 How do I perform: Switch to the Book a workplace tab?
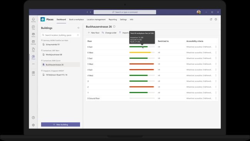[x=77, y=20]
